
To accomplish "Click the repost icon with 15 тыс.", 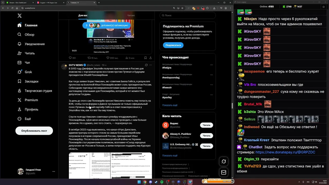I will pos(89,58).
